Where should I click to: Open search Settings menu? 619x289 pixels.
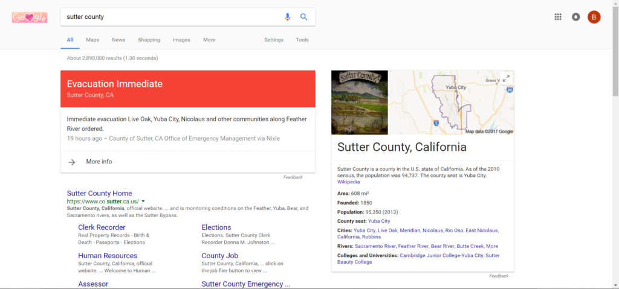click(274, 40)
